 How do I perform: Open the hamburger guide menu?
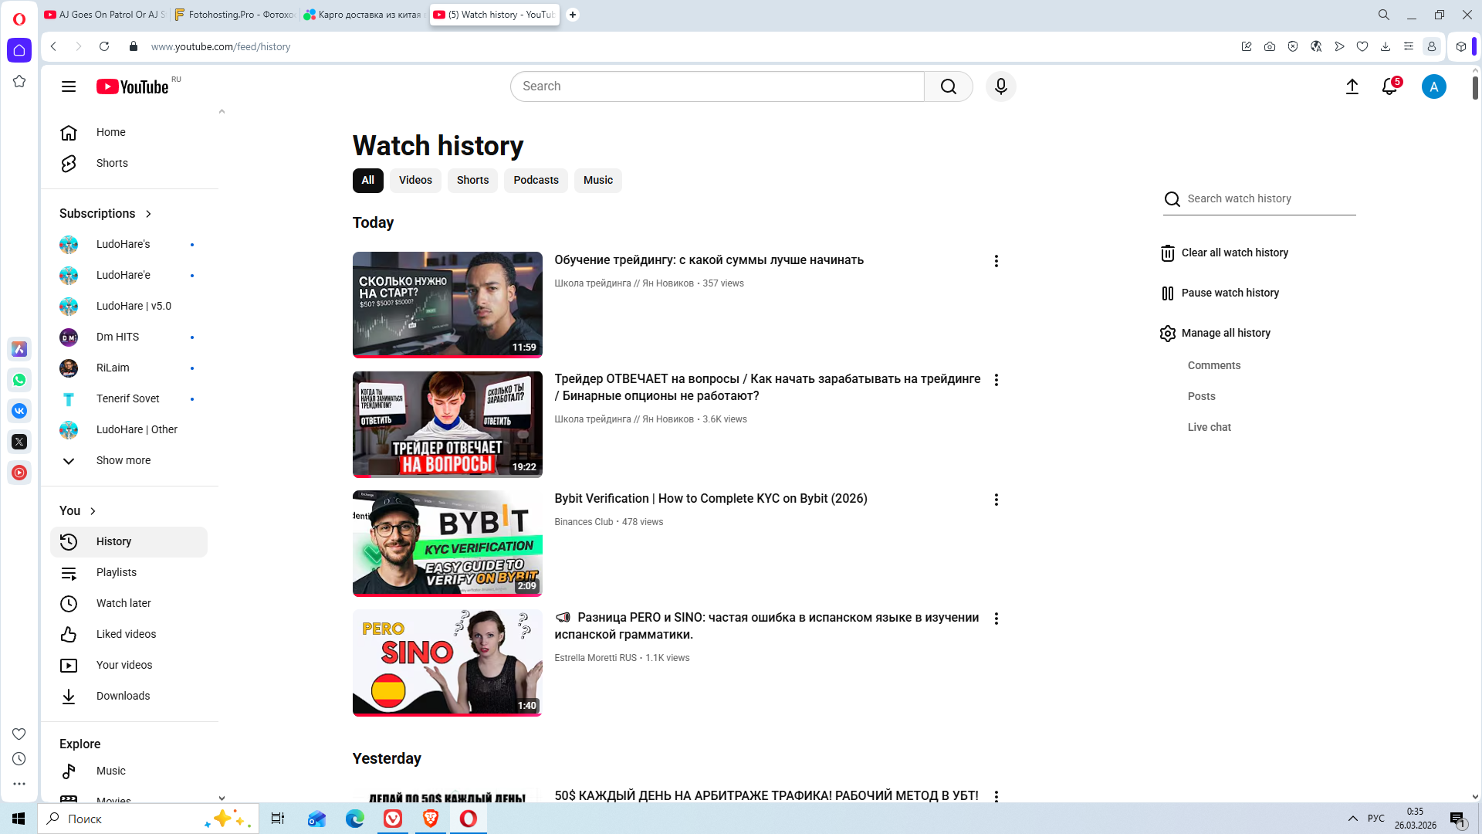pos(69,86)
